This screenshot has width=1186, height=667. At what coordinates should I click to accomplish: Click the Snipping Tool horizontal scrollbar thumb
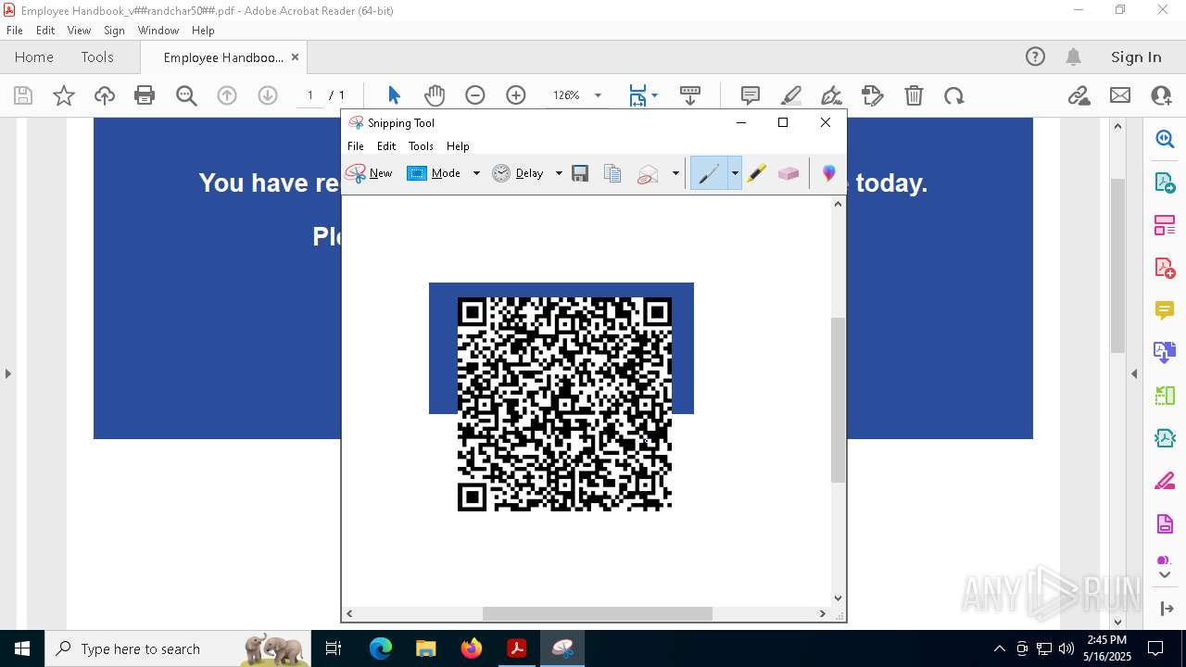pyautogui.click(x=598, y=613)
